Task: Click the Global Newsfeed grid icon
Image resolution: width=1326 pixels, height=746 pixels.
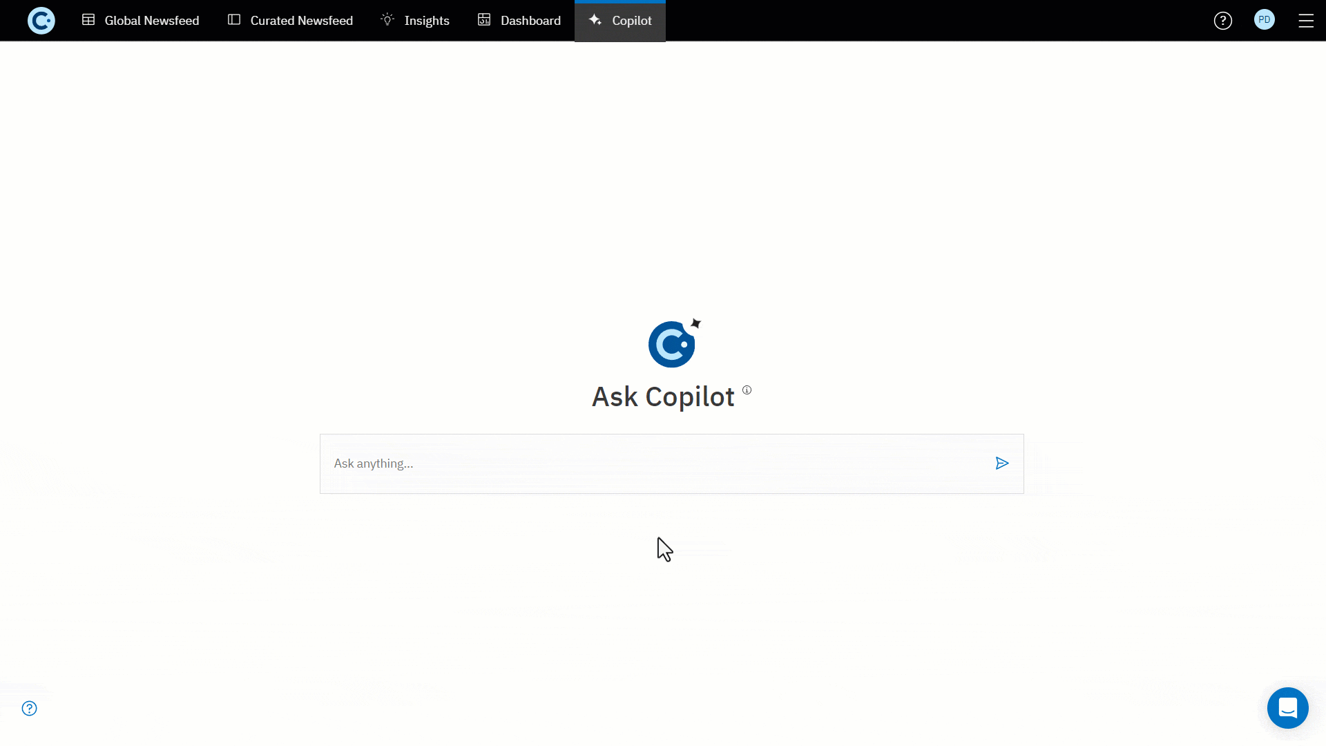Action: click(x=88, y=20)
